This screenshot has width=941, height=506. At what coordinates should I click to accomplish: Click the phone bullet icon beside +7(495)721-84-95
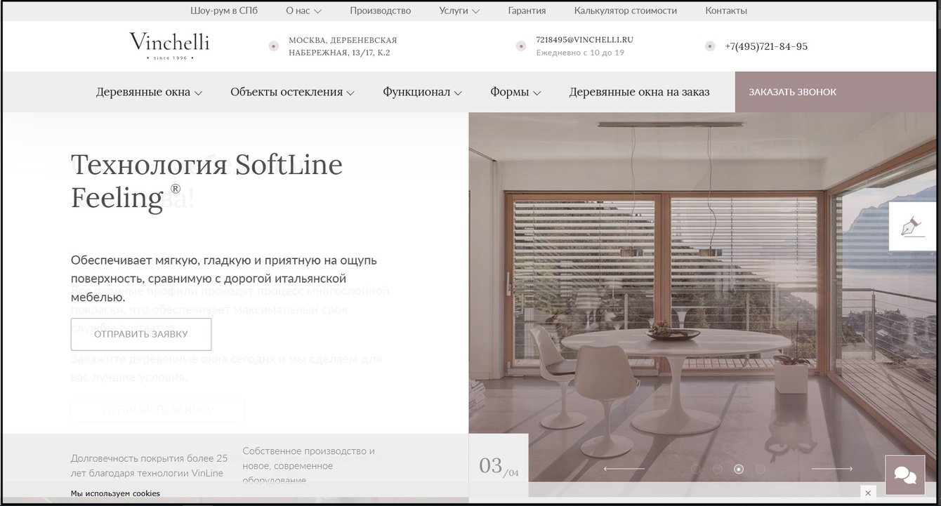pos(710,46)
